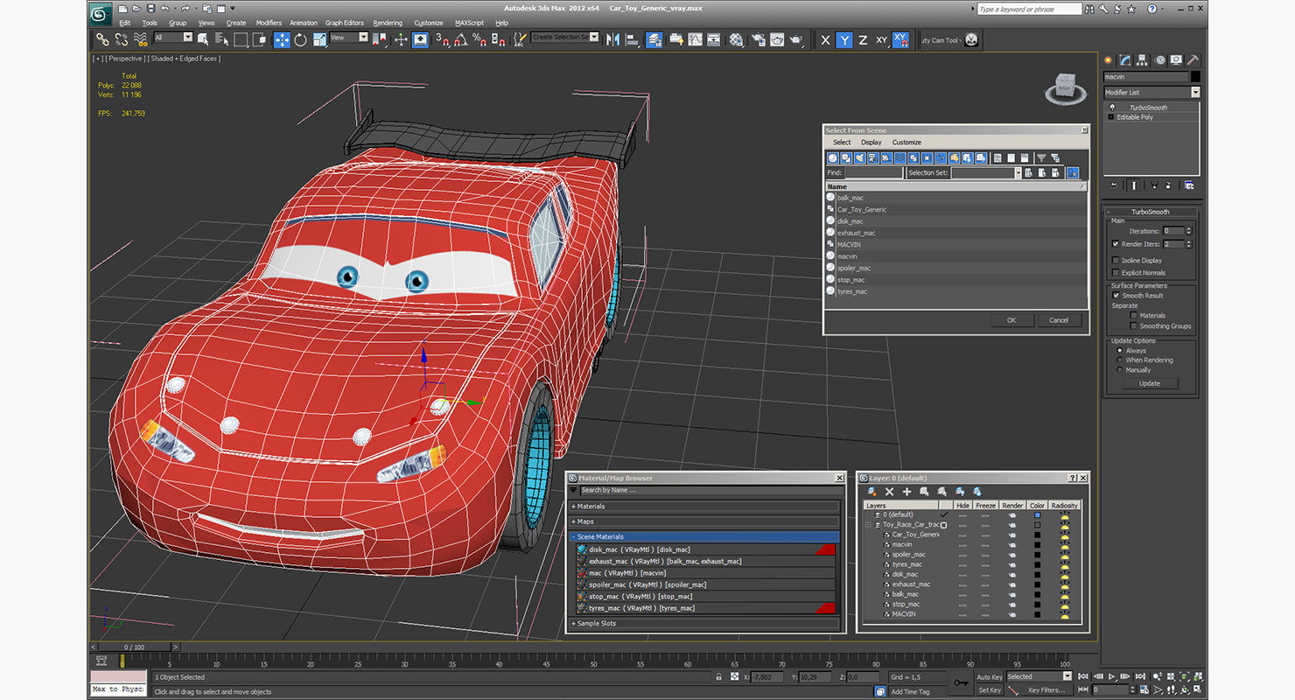Expand the Maps group in Material Browser
Image resolution: width=1295 pixels, height=700 pixels.
[704, 521]
